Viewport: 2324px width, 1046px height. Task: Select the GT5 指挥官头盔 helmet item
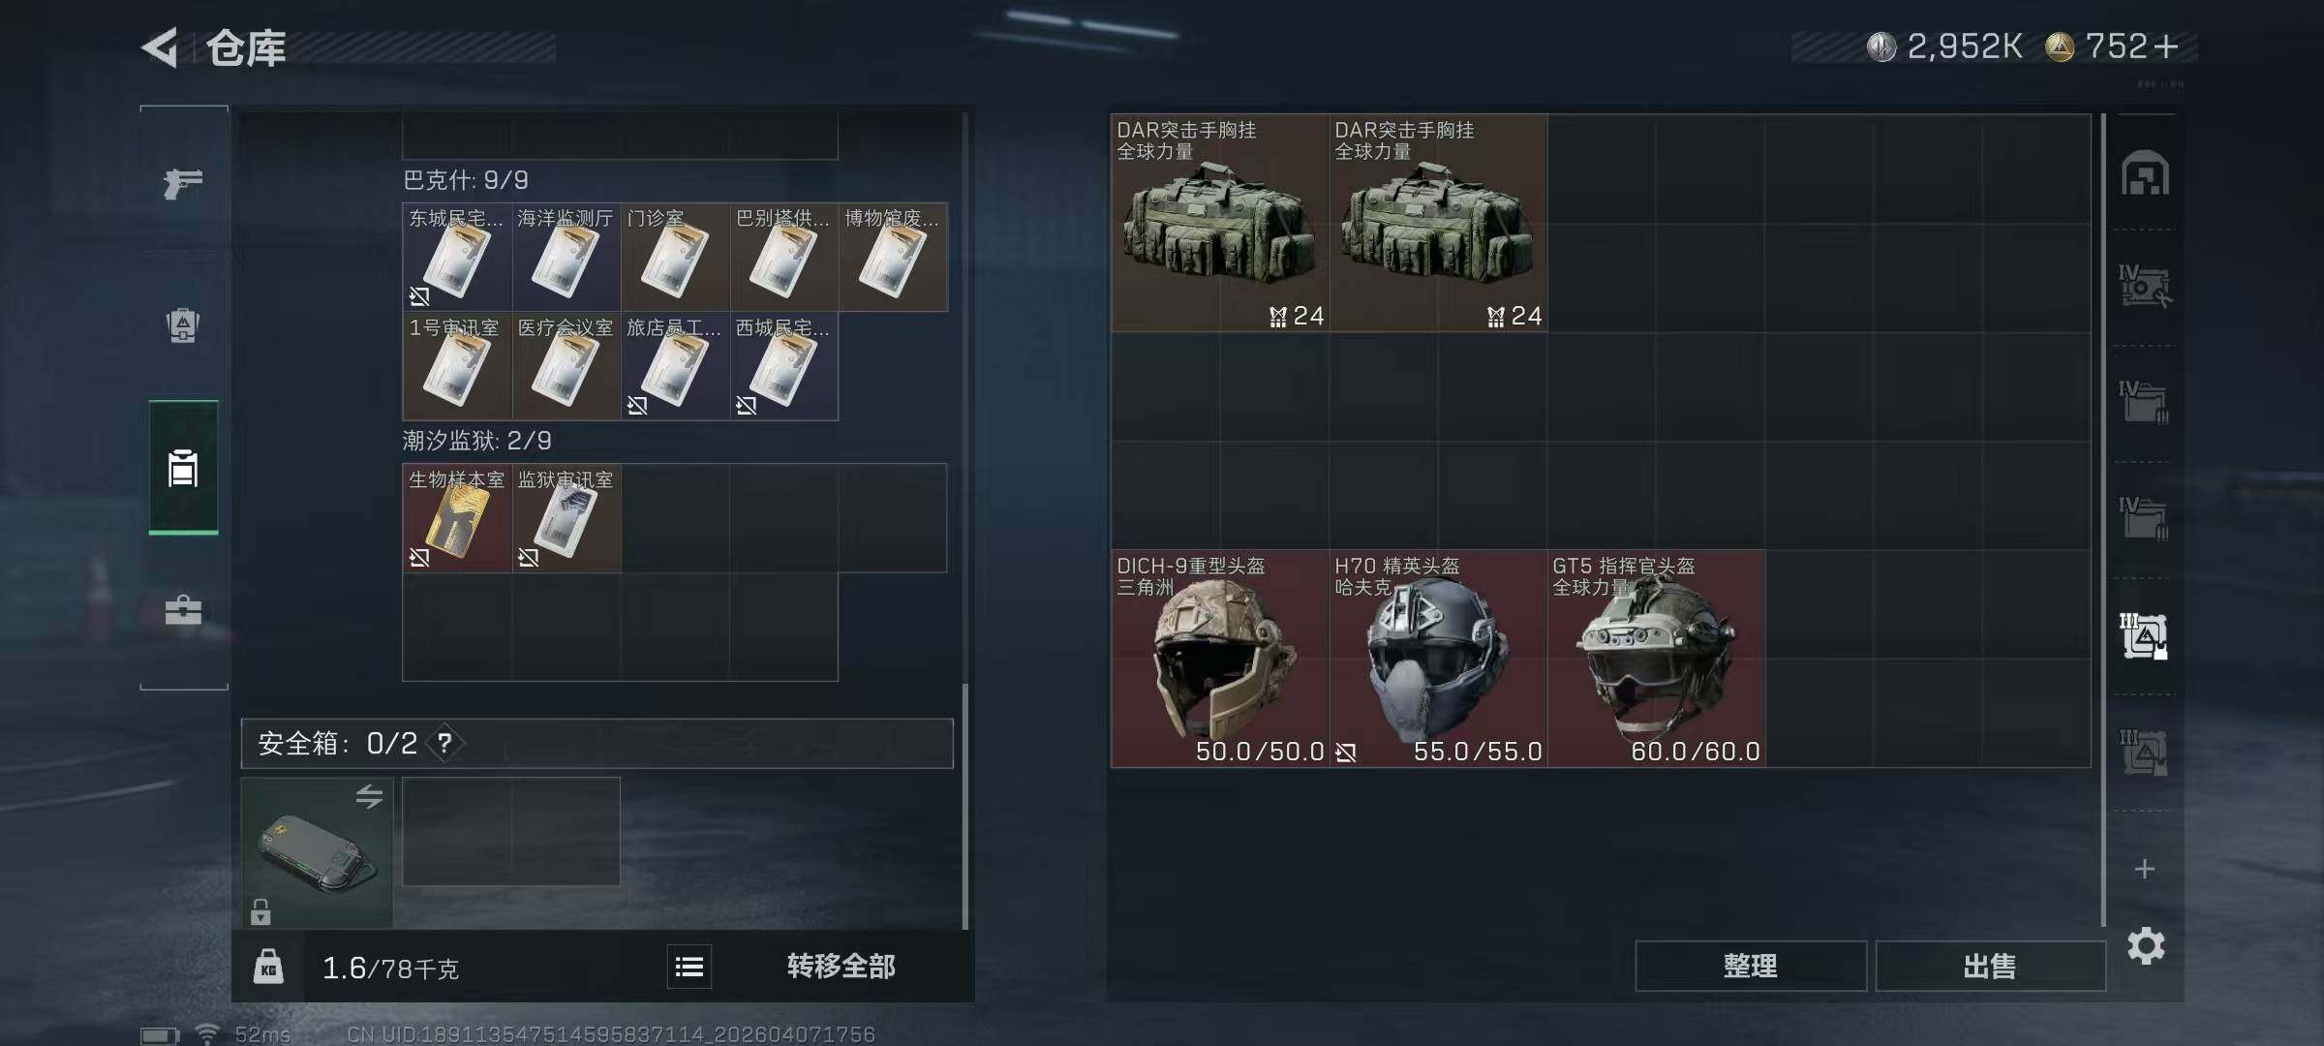1656,659
